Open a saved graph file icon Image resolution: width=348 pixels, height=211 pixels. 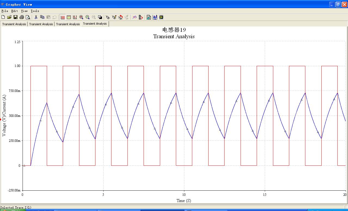pos(9,17)
